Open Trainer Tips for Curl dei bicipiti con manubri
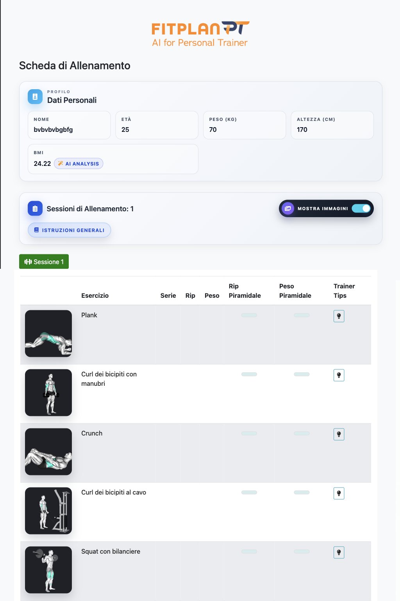 [339, 375]
